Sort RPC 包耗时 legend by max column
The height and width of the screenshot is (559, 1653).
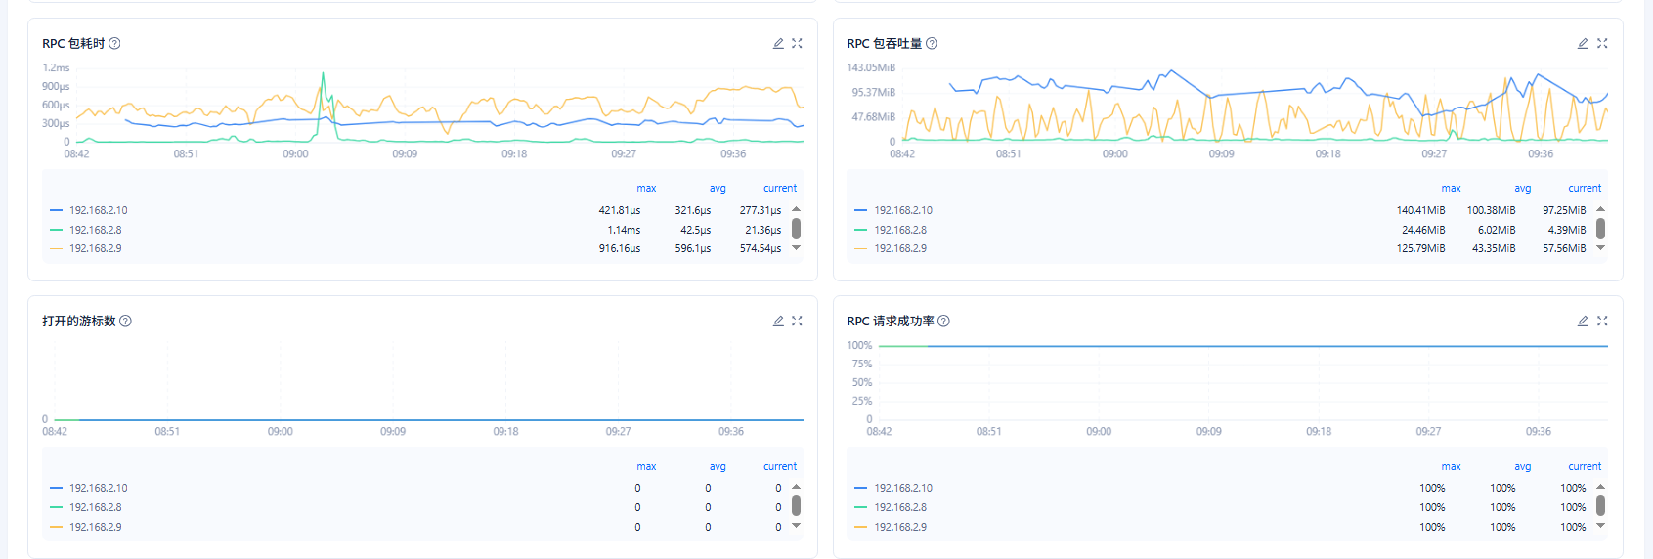click(646, 188)
